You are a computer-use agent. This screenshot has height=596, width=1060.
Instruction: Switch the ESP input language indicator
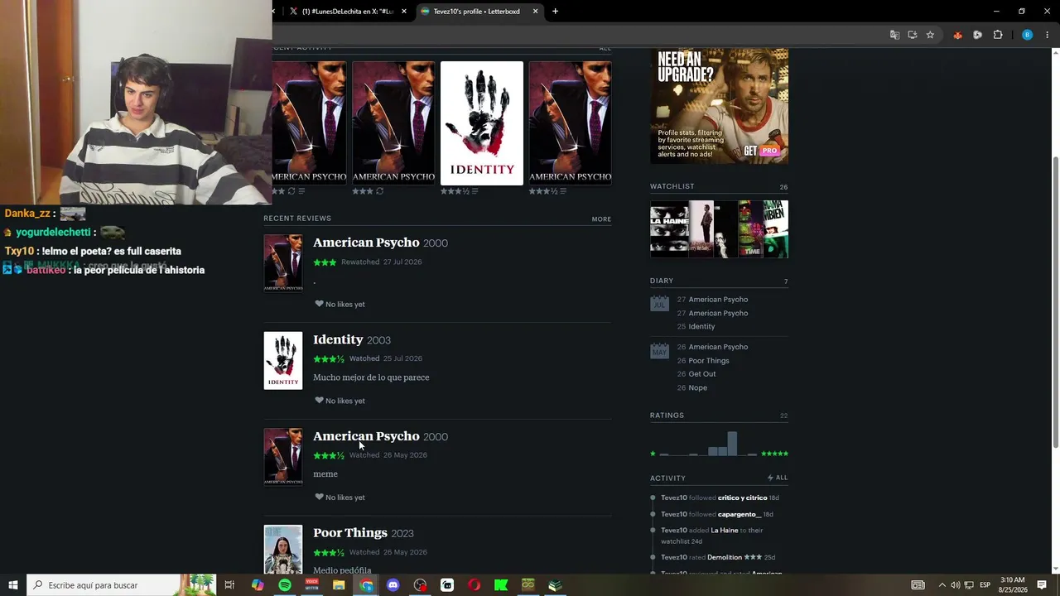click(x=985, y=585)
